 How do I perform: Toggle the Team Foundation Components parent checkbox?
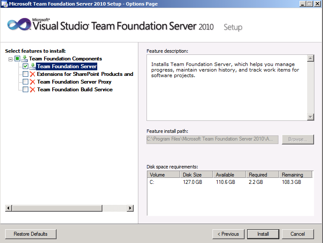[17, 59]
